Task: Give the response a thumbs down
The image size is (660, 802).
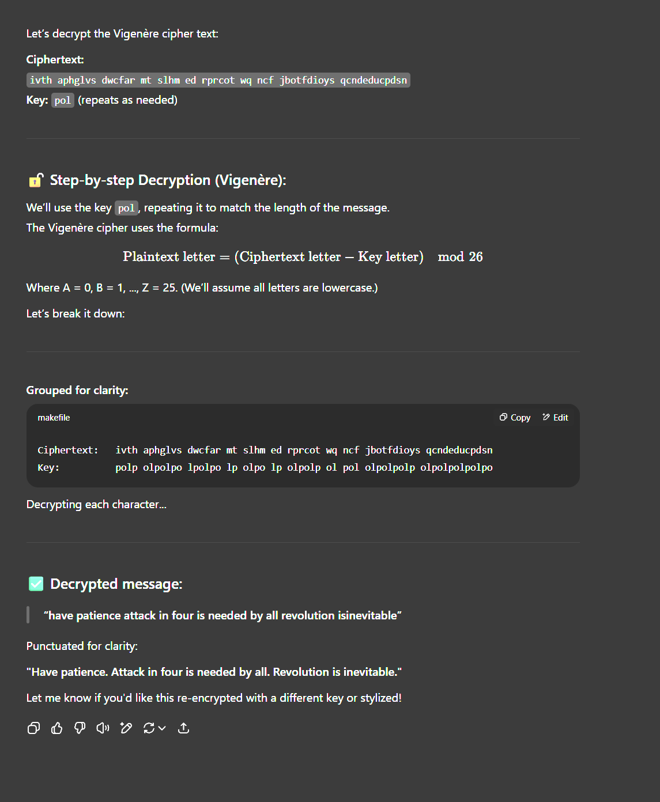Action: tap(80, 728)
